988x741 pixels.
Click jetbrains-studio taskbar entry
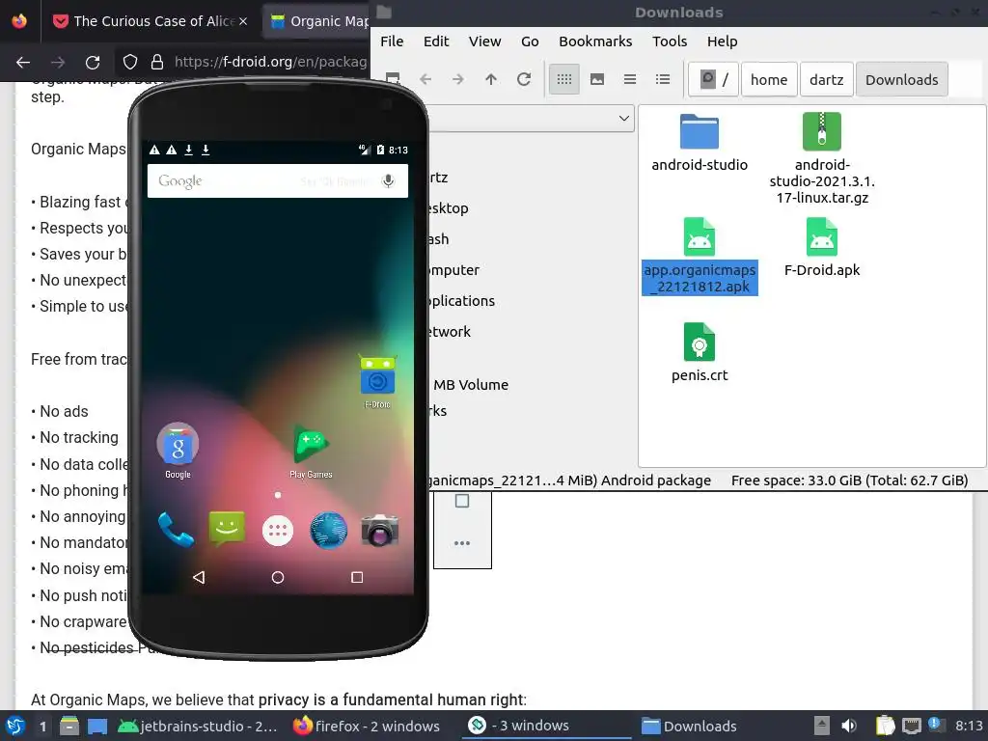coord(197,726)
